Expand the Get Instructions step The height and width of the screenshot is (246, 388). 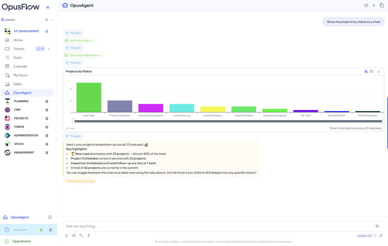tap(80, 40)
